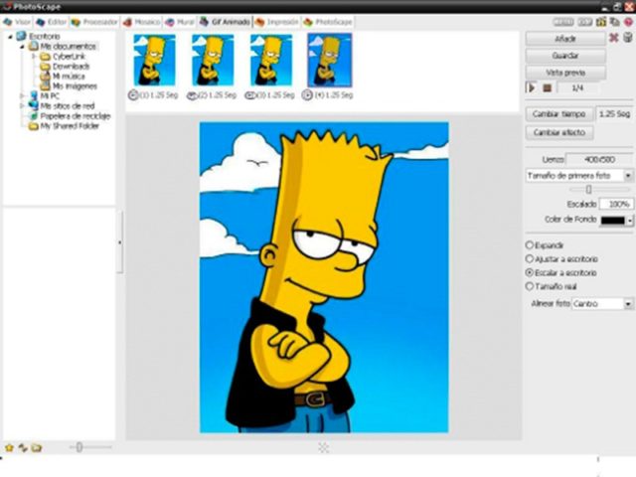
Task: Select the highlighted fourth frame thumbnail
Action: coord(330,60)
